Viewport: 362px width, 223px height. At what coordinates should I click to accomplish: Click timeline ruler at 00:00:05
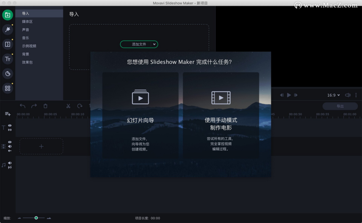pyautogui.click(x=50, y=114)
